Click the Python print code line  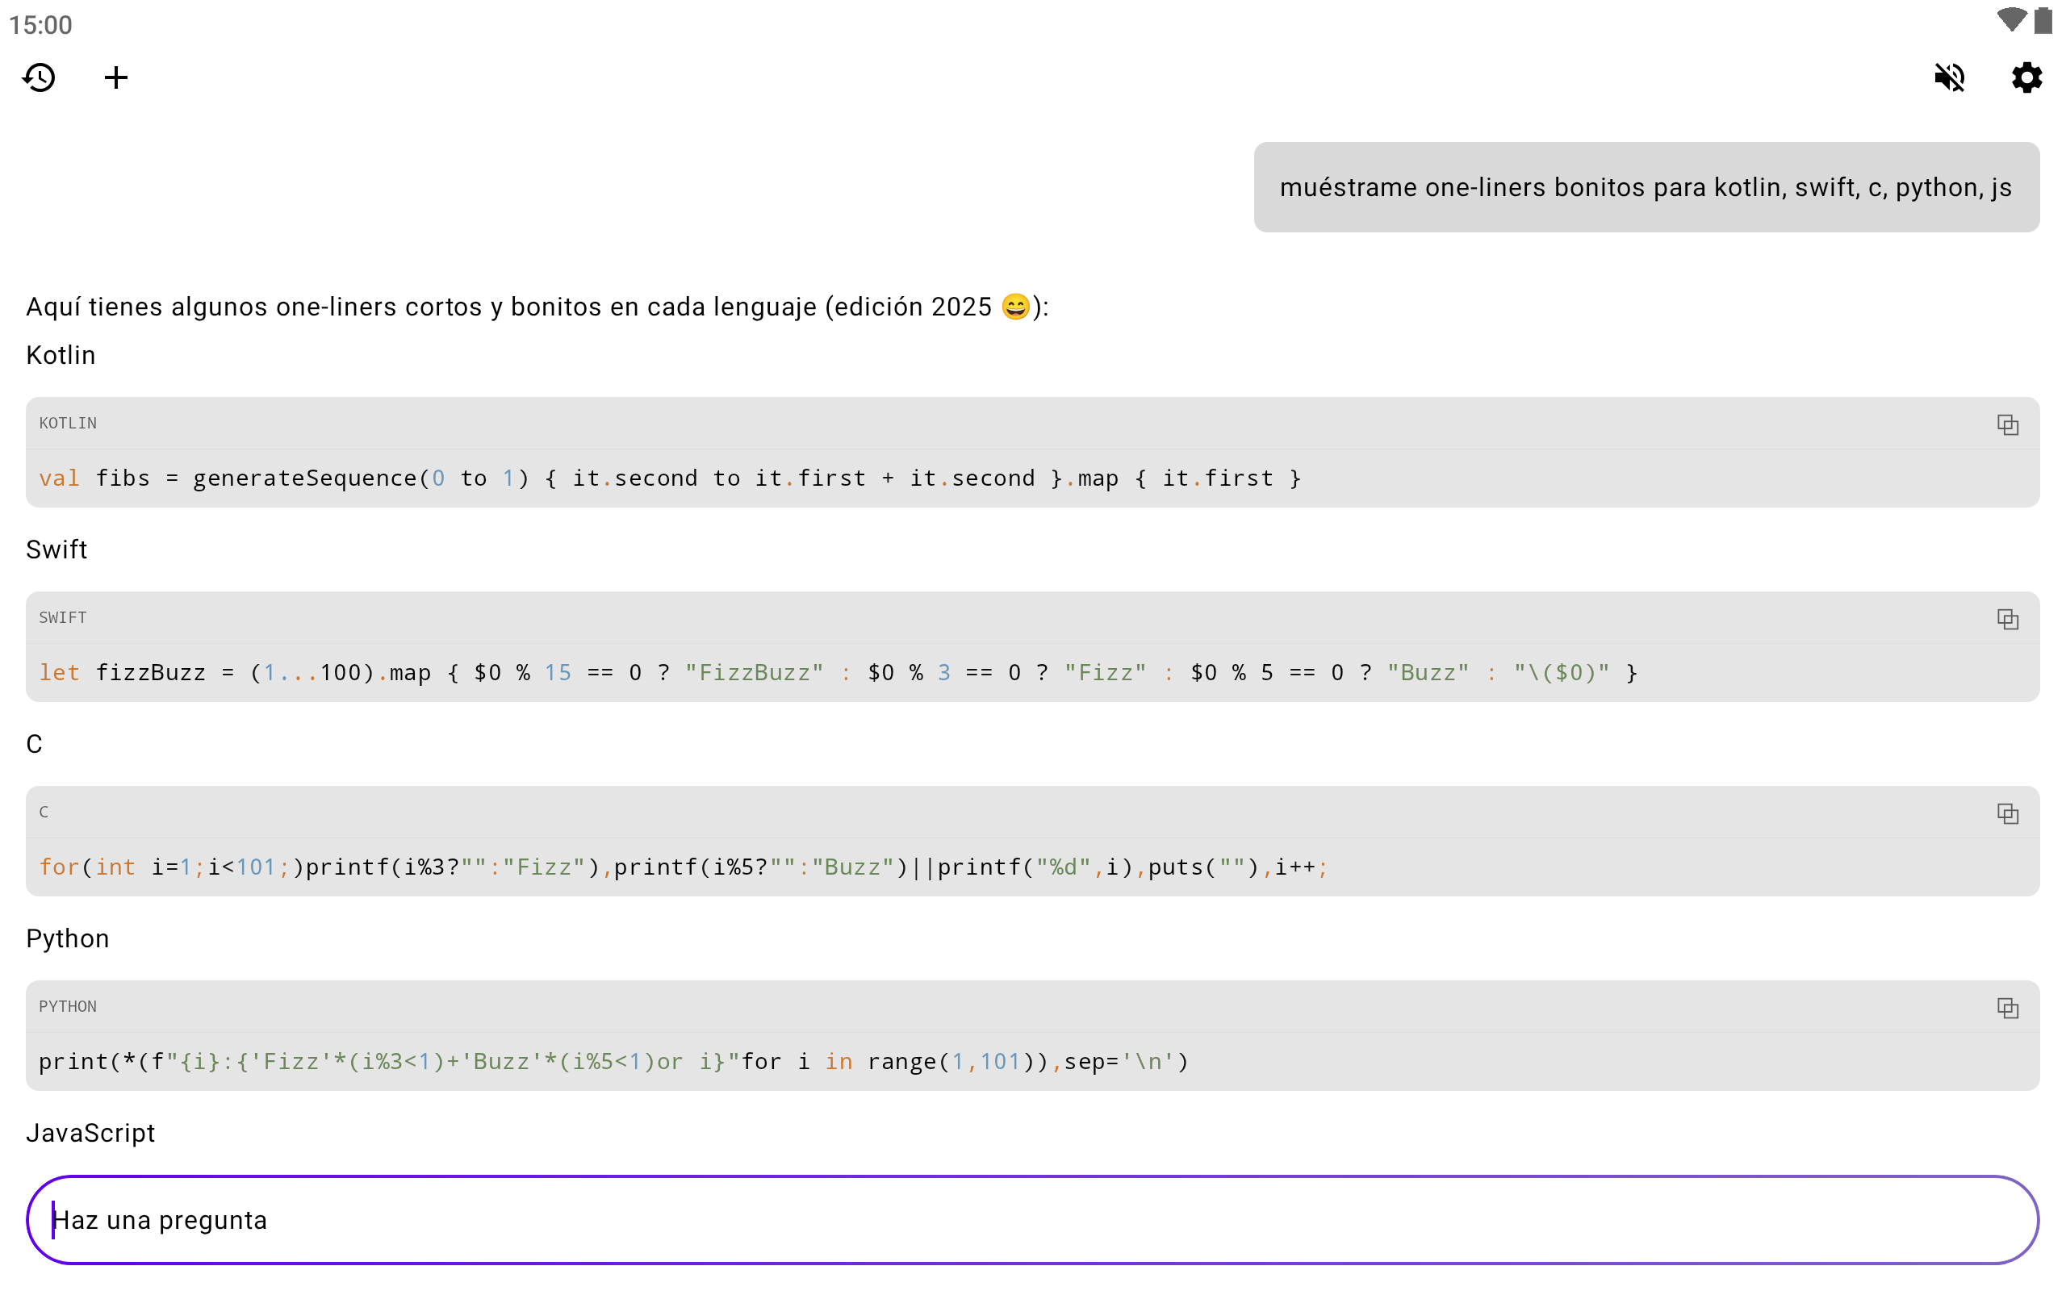(613, 1062)
